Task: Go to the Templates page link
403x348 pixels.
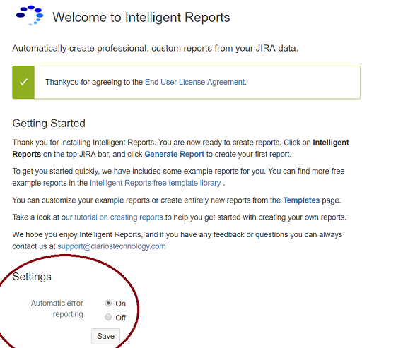Action: [301, 200]
